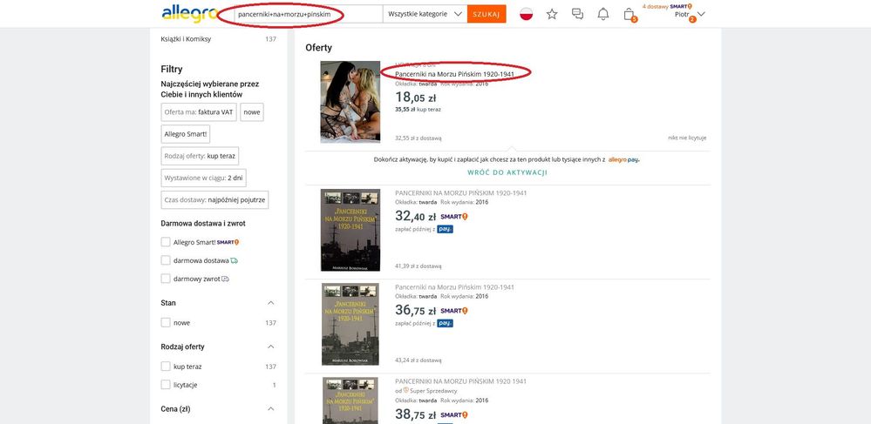The height and width of the screenshot is (424, 871).
Task: Open book cover thumbnail of 36,75 zł offer
Action: click(x=350, y=324)
